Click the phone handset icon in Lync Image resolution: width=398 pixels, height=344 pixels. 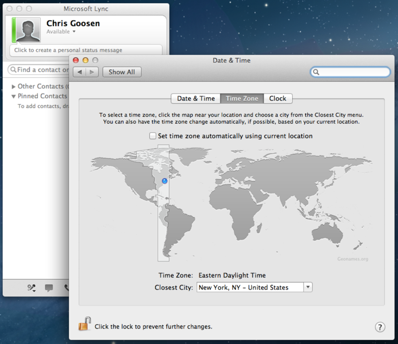66,288
